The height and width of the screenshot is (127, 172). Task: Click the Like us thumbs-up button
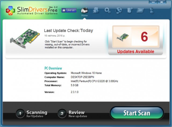point(69,10)
